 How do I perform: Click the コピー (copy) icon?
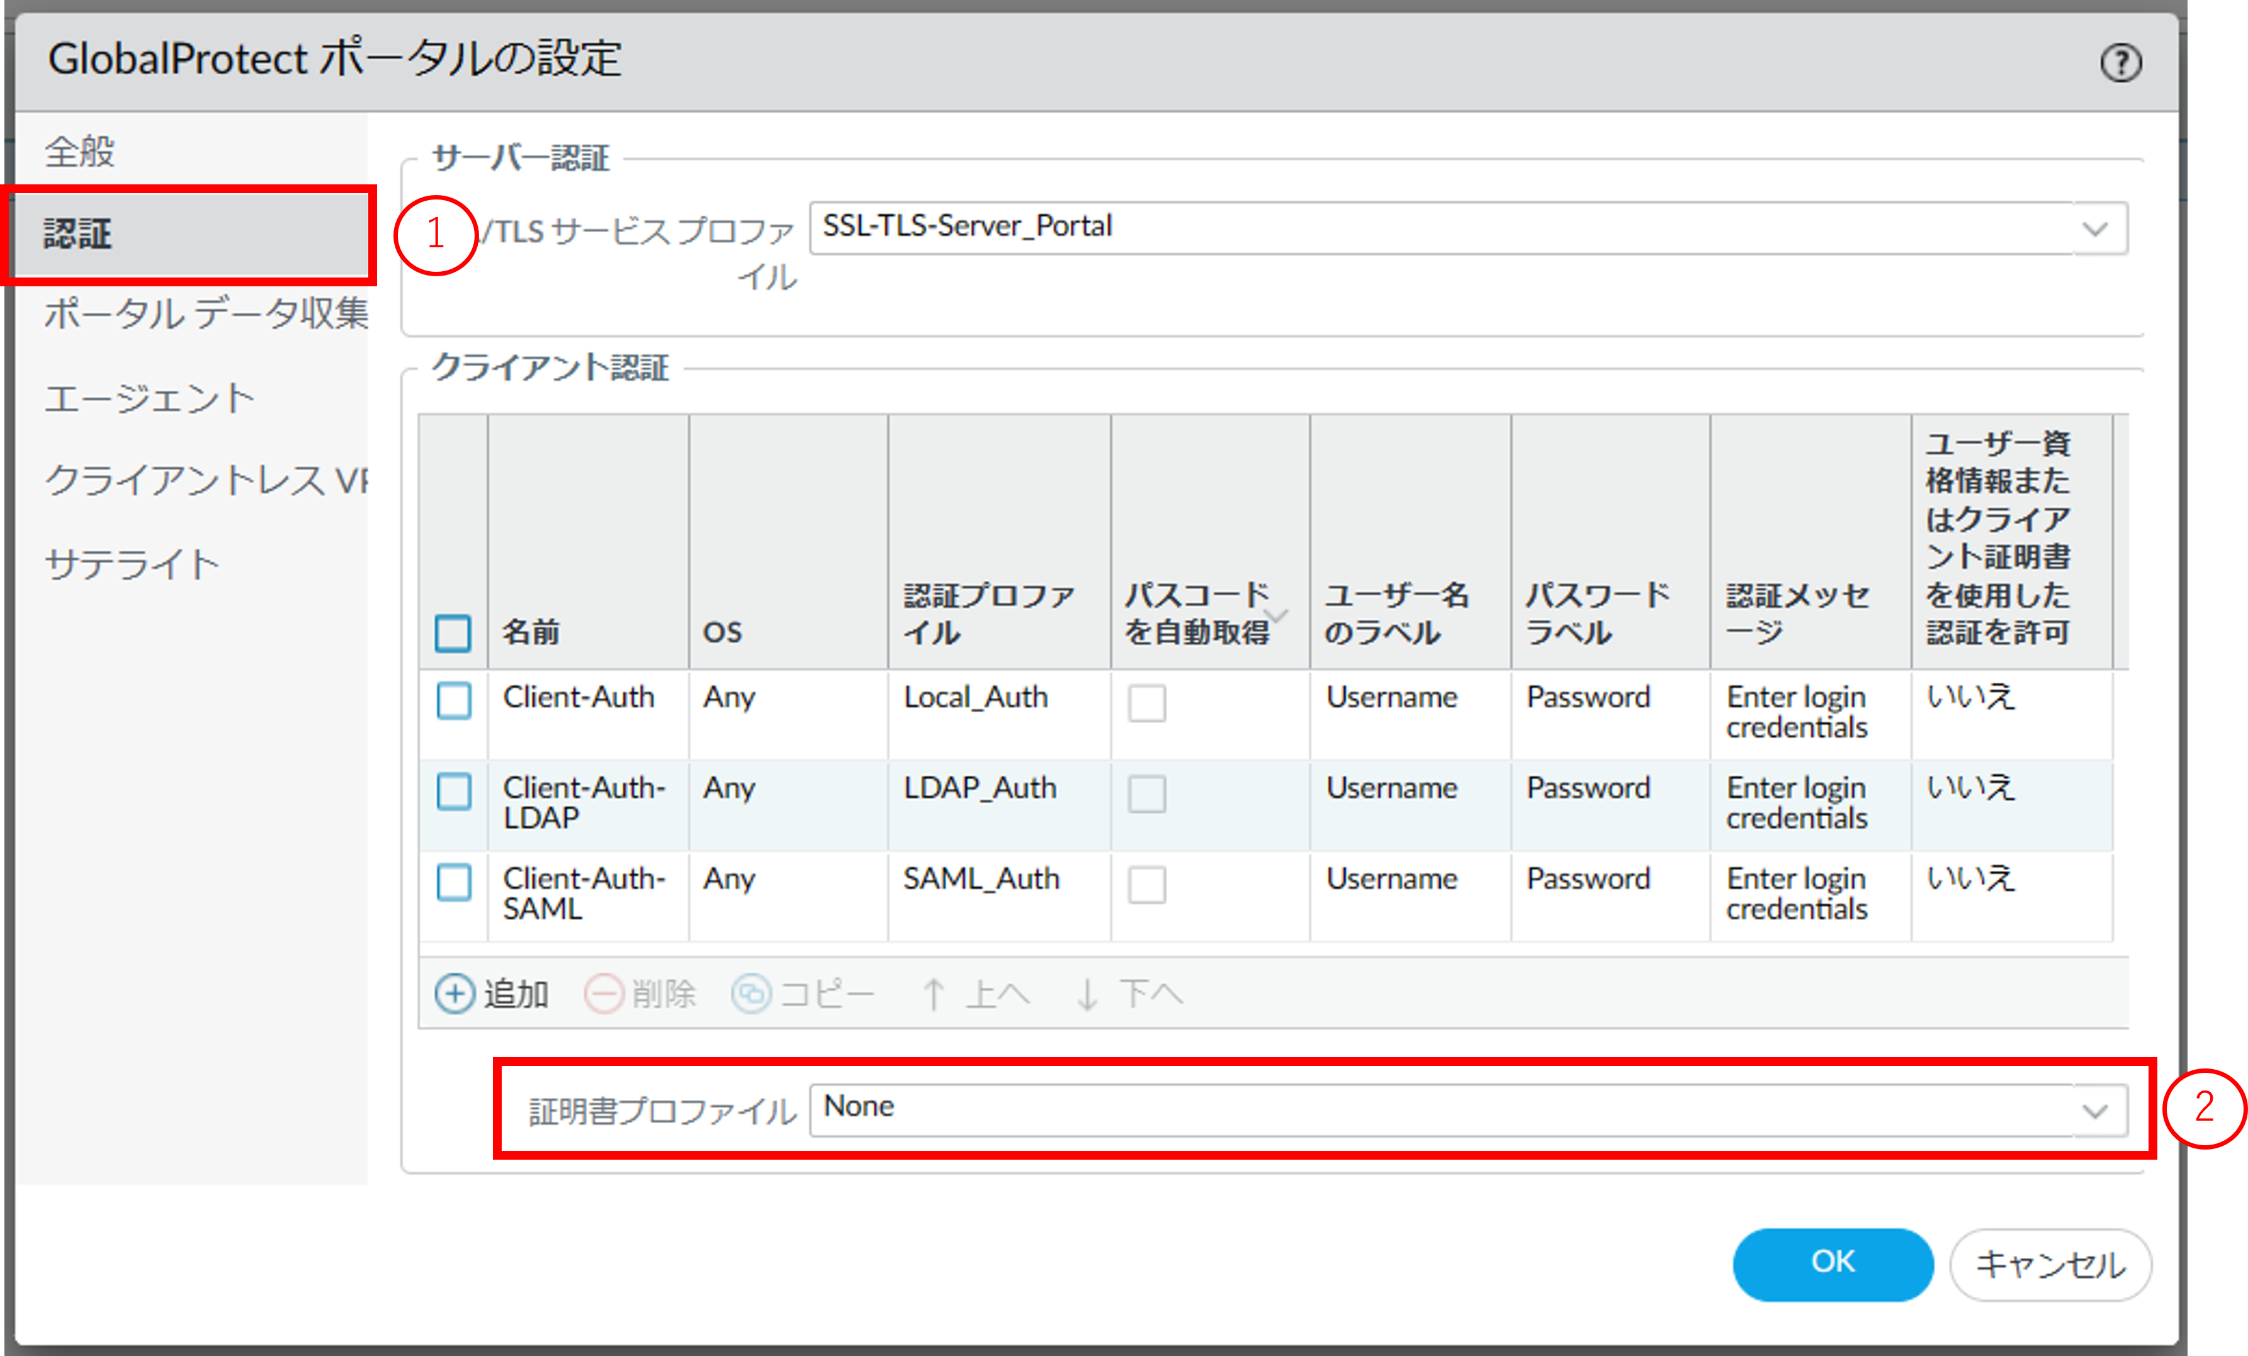point(751,994)
